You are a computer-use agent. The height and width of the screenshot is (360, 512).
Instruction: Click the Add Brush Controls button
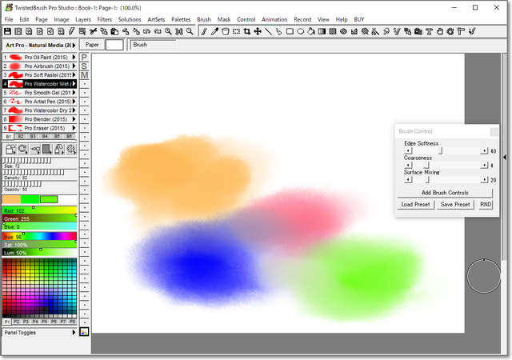click(446, 193)
